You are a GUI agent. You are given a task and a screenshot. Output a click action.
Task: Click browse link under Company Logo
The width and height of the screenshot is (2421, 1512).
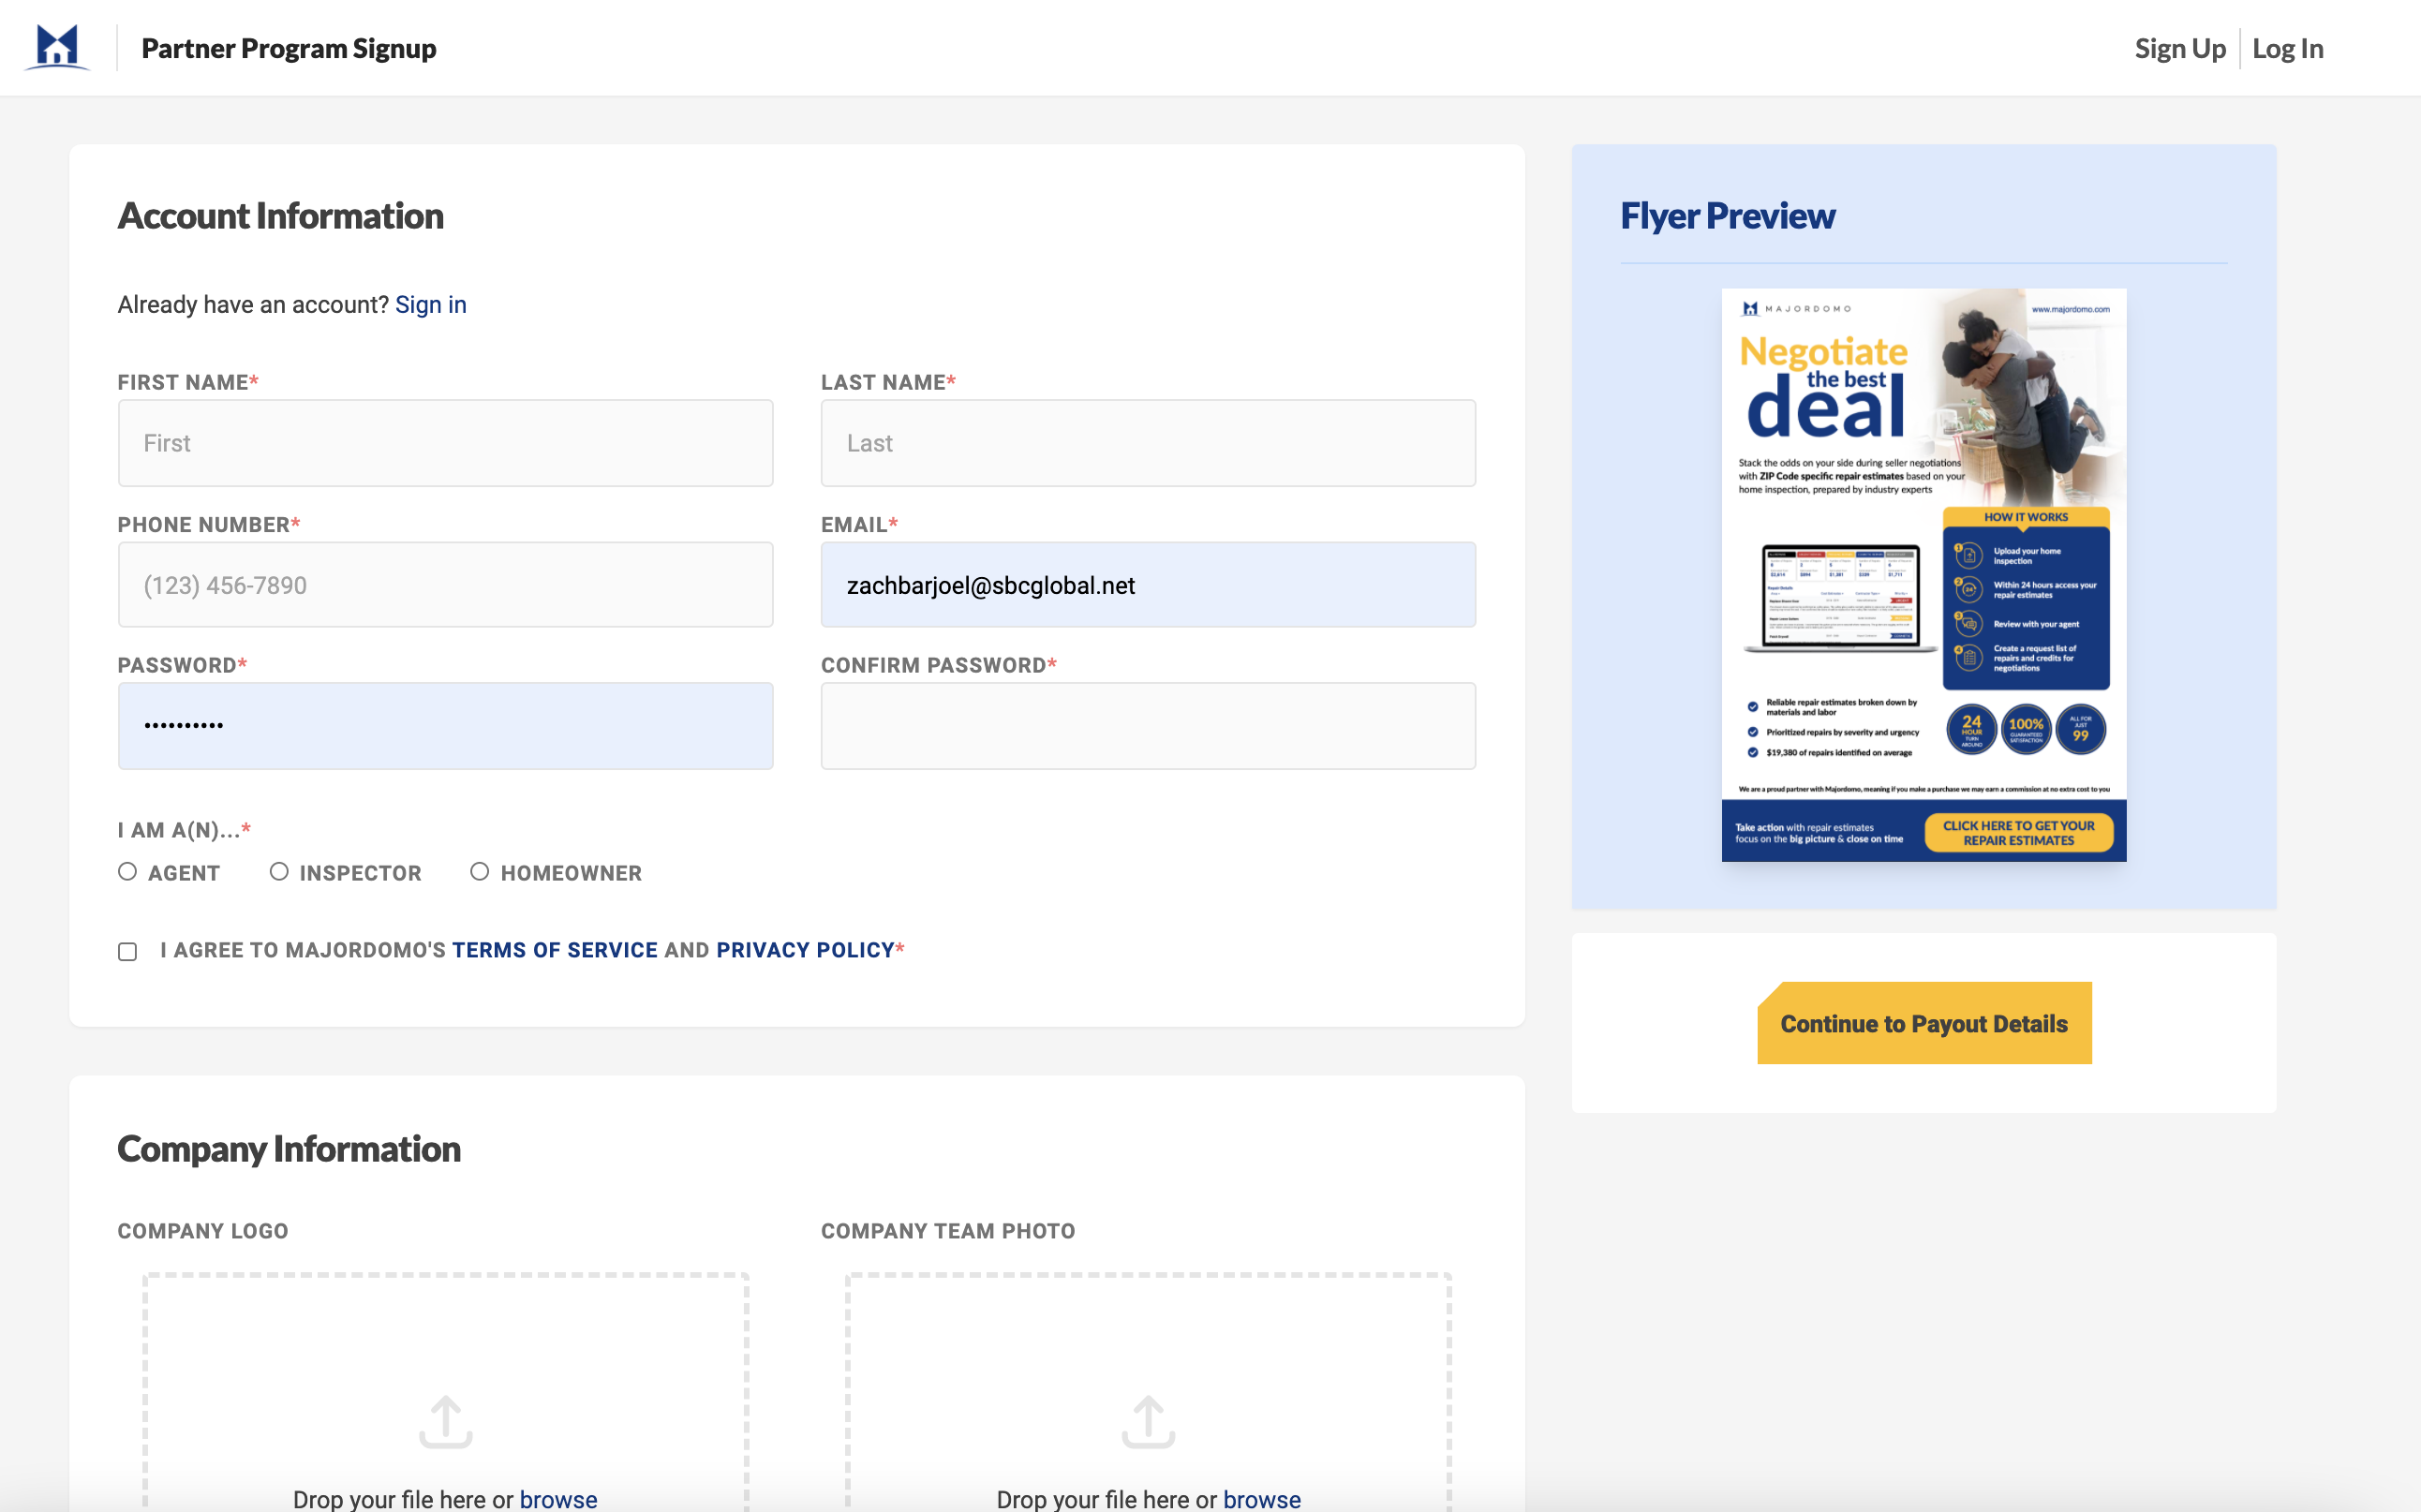558,1498
